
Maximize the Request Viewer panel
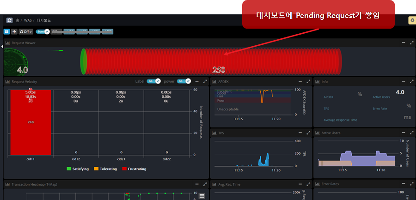point(411,43)
